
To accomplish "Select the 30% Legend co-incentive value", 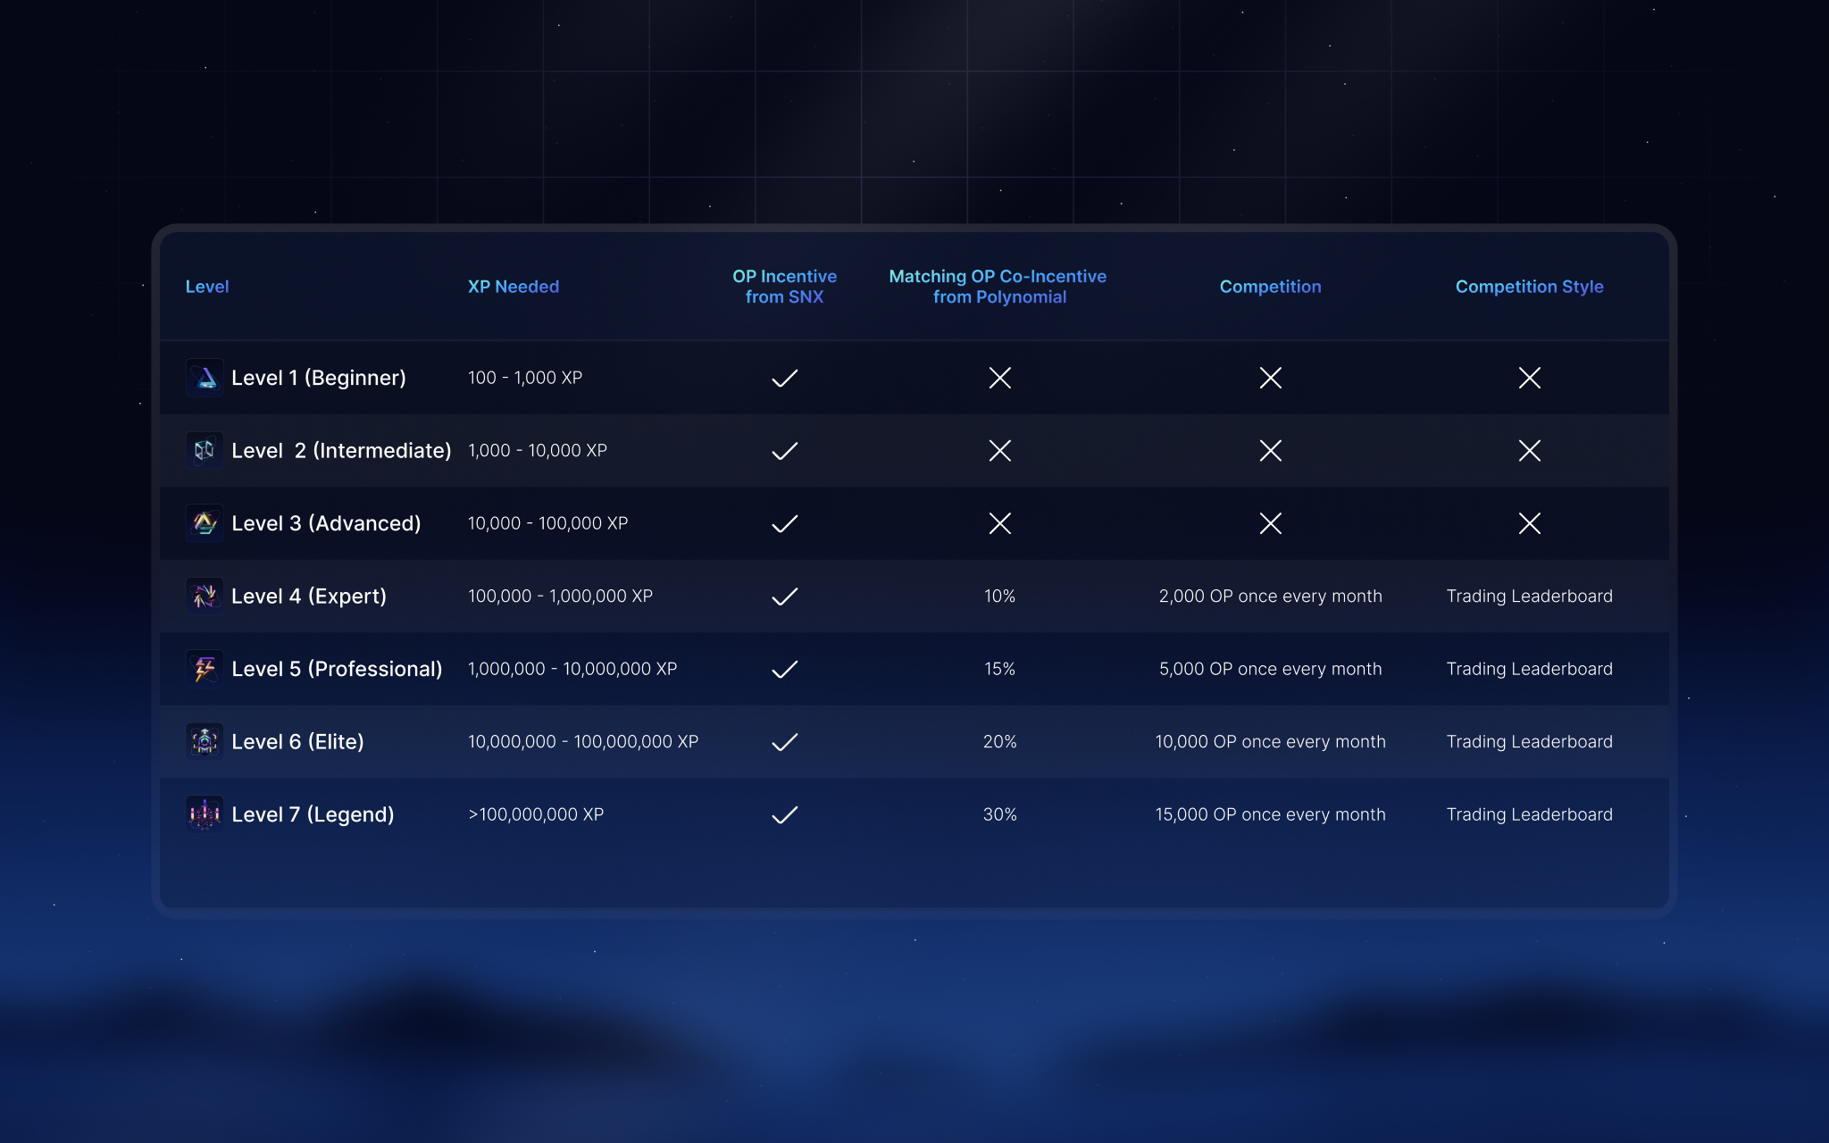I will click(999, 814).
